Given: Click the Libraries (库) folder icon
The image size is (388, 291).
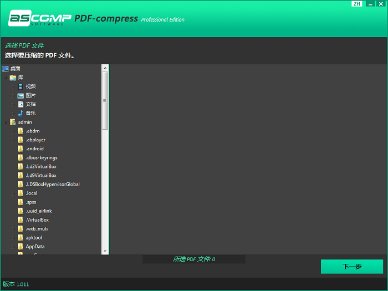Looking at the screenshot, I should [13, 78].
